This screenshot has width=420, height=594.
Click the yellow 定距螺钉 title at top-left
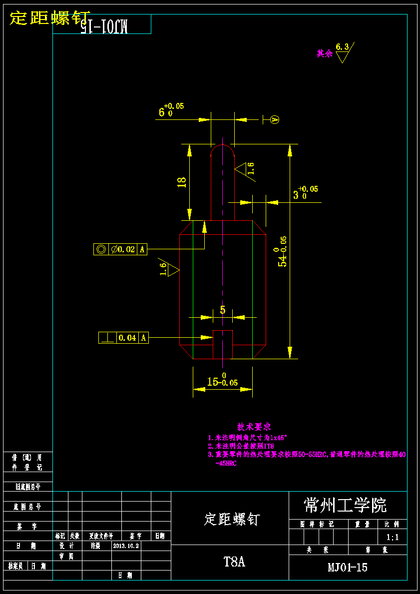pyautogui.click(x=50, y=18)
